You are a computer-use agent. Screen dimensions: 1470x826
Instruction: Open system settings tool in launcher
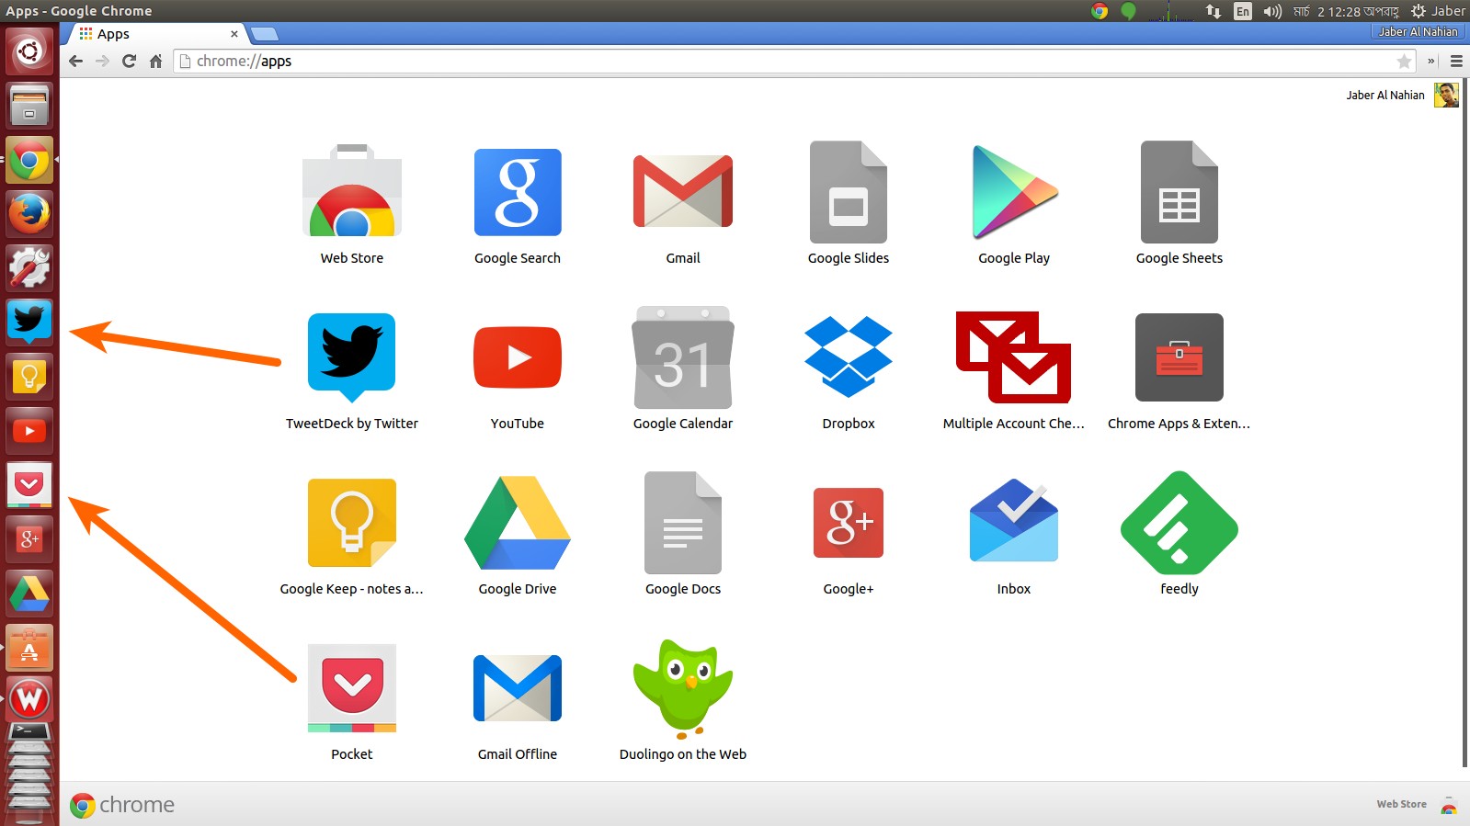29,267
